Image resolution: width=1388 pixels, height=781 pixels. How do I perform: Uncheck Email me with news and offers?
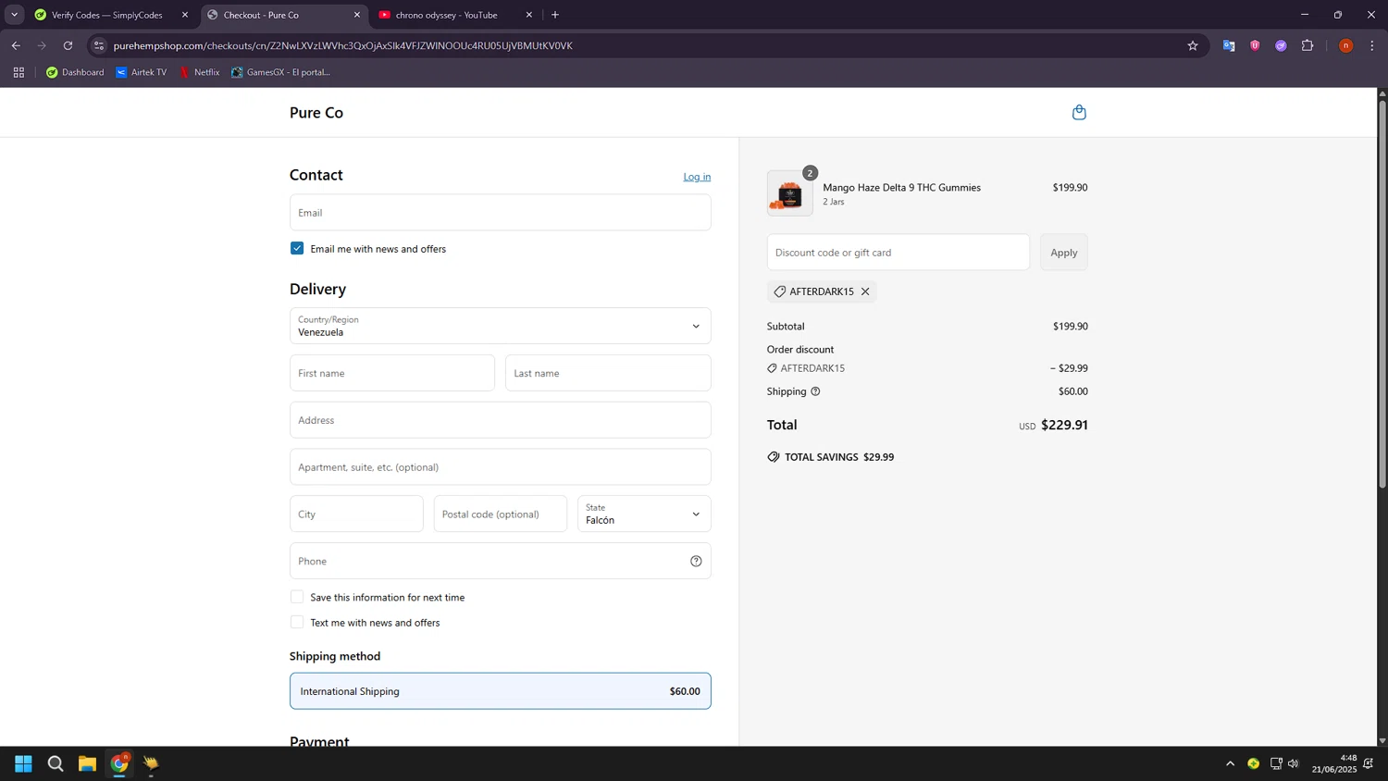coord(297,248)
